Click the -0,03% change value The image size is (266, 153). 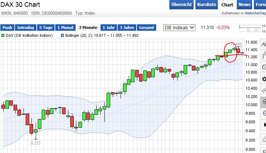coord(223,28)
